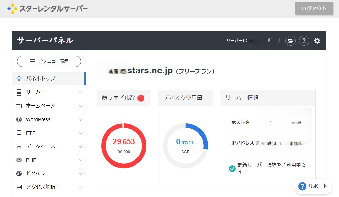This screenshot has width=339, height=197.
Task: Expand the FTP section chevron
Action: click(81, 133)
